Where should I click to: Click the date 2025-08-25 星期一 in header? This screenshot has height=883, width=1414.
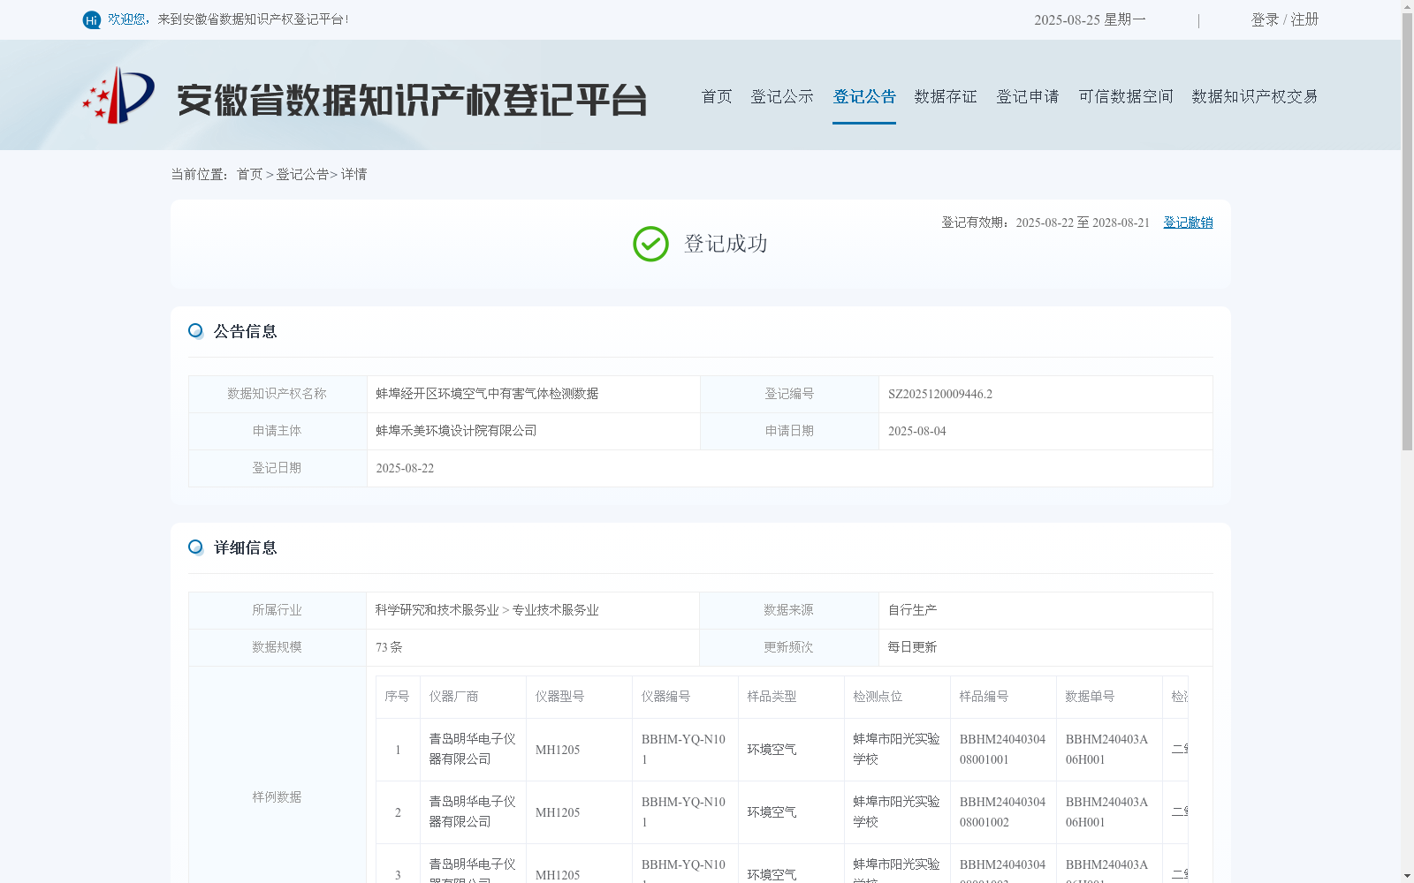(1090, 19)
